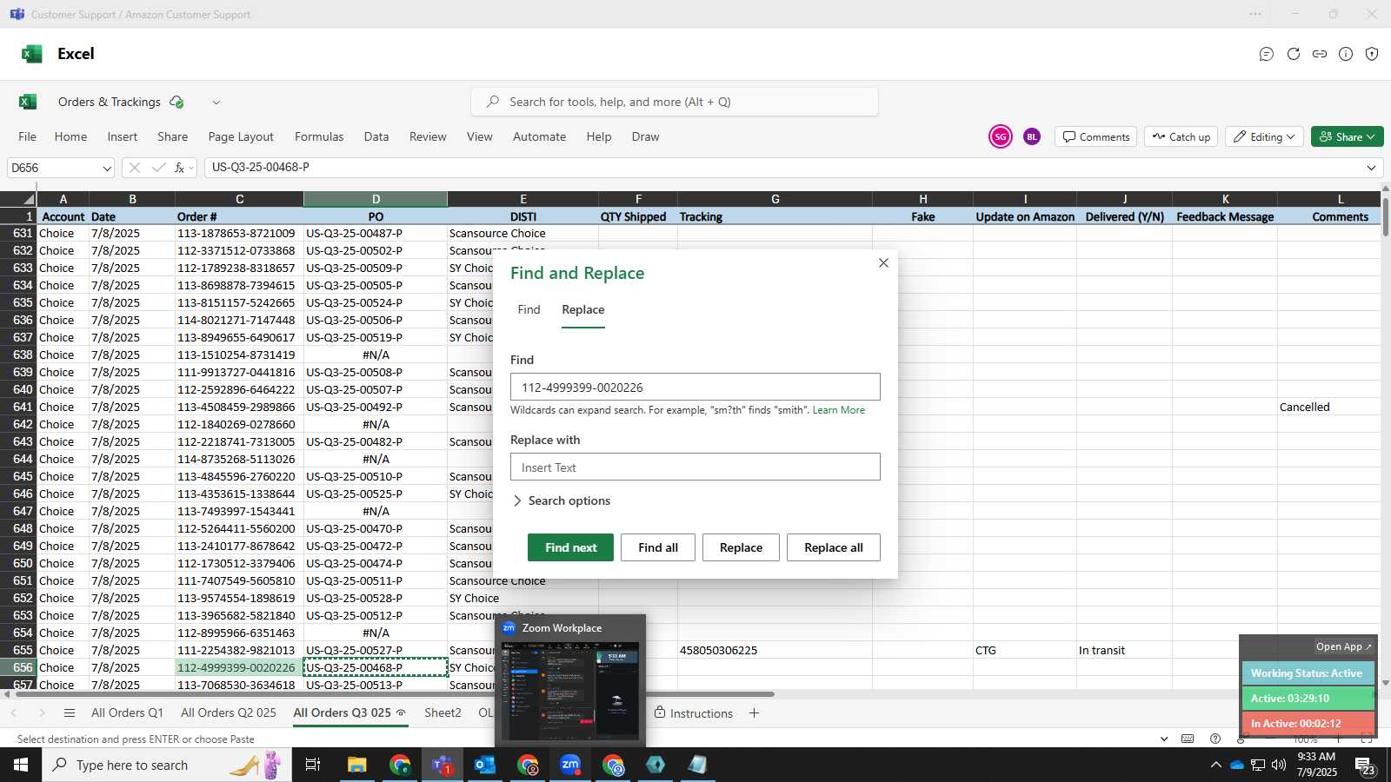Open the all sheets list icon

(x=70, y=713)
